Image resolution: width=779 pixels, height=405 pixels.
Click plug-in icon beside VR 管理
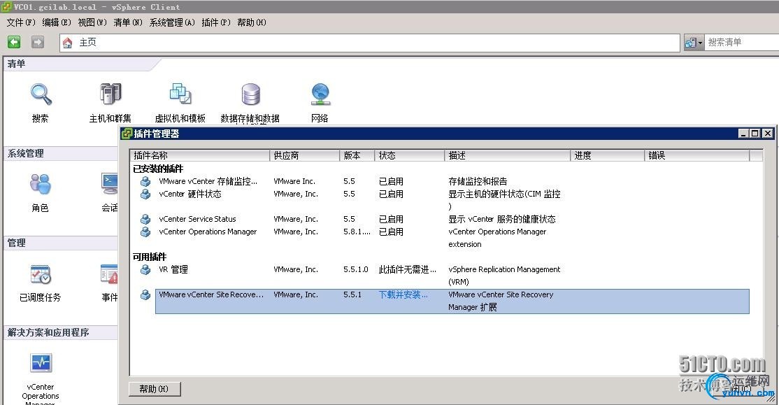point(145,269)
